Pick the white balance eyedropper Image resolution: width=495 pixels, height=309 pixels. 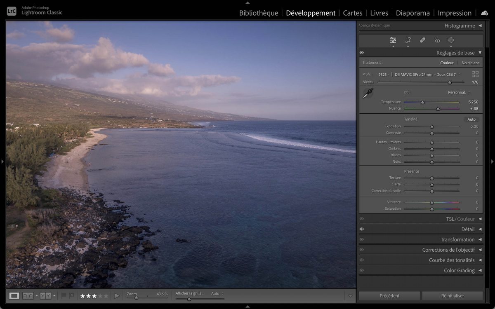click(x=368, y=94)
